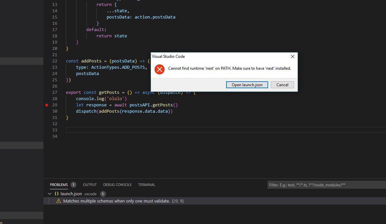
Task: Click the count badge next to launch.json
Action: [103, 194]
